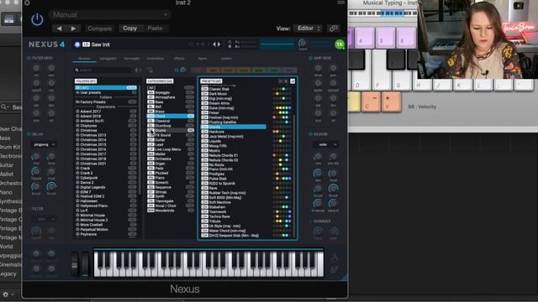Switch to the system tab
The width and height of the screenshot is (538, 302).
point(226,59)
